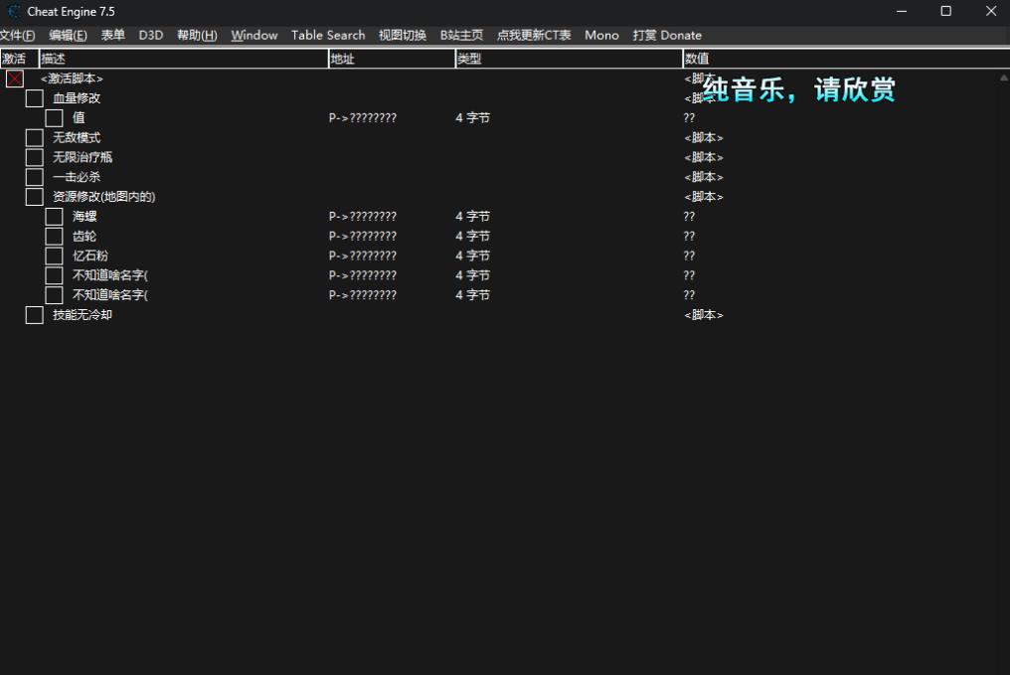Select the 技能无冷却 row description
Viewport: 1010px width, 675px height.
click(x=83, y=315)
